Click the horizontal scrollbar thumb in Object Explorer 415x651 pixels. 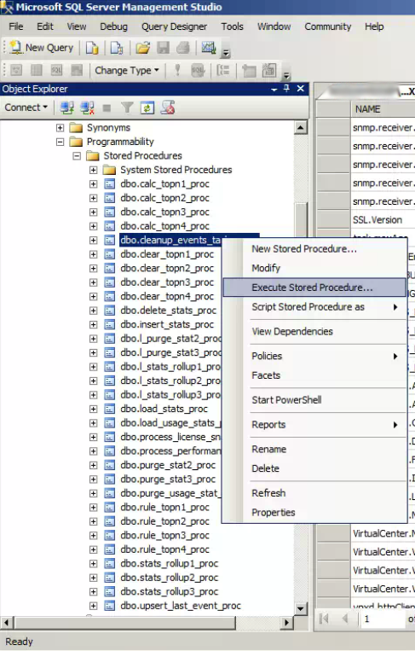(x=124, y=622)
